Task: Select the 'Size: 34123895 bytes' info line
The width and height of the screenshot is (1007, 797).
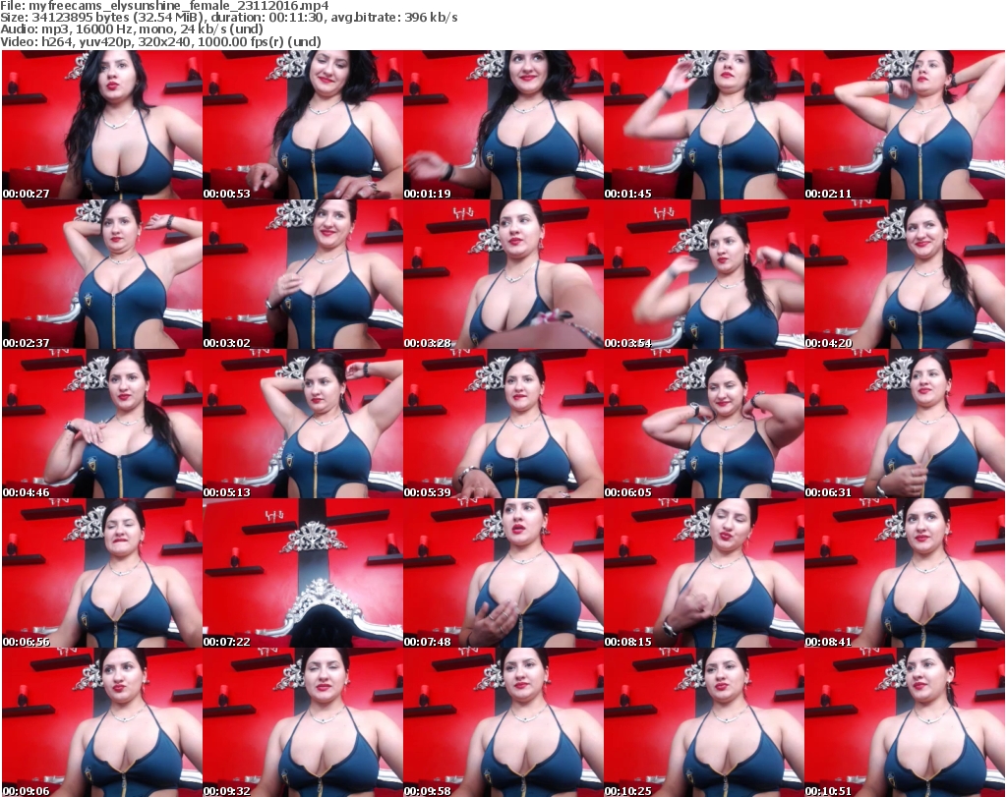Action: point(228,18)
